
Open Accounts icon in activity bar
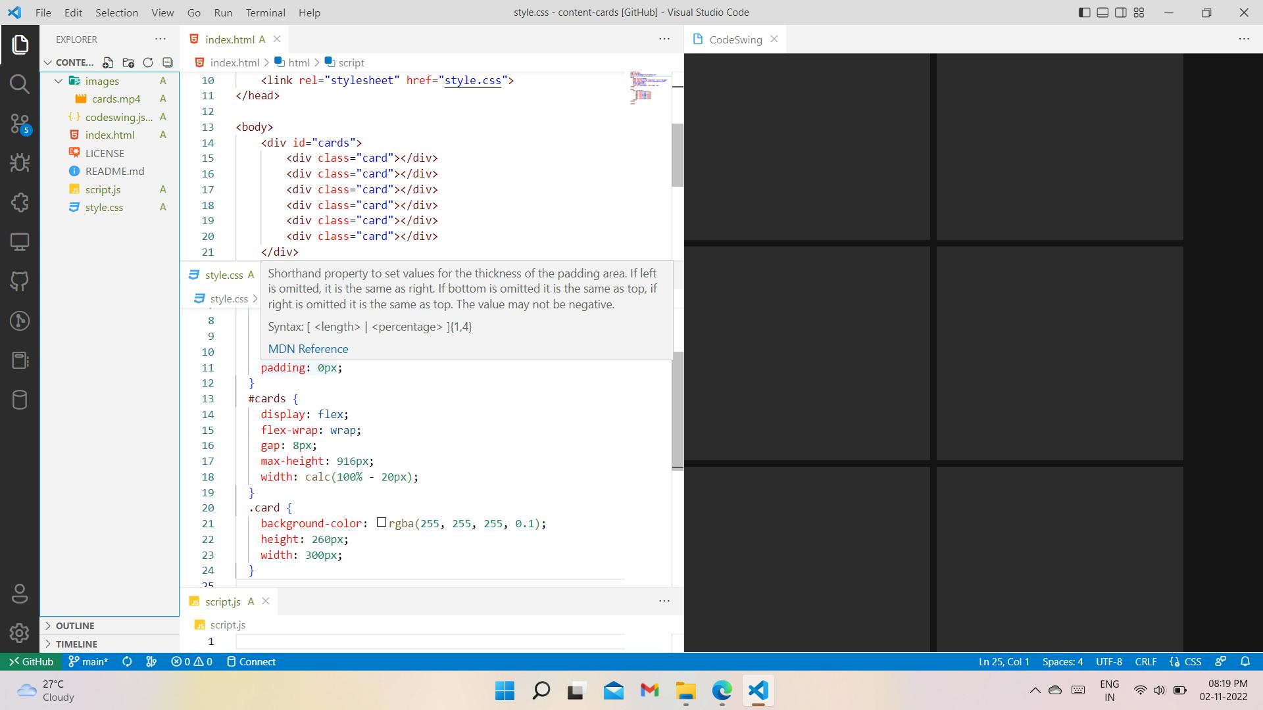click(20, 594)
